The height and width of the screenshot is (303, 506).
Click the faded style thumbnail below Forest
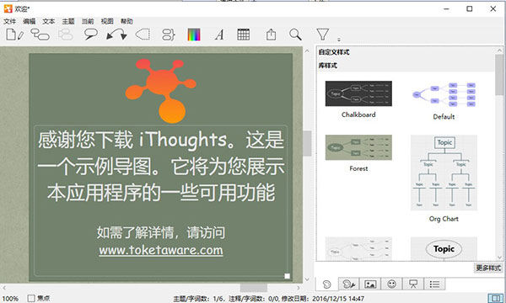(358, 248)
